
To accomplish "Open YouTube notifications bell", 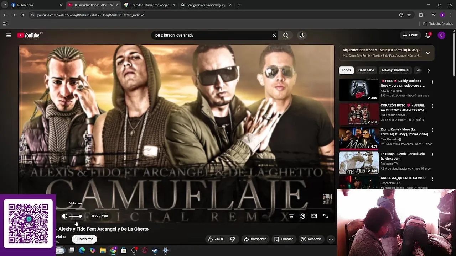I will tap(428, 35).
